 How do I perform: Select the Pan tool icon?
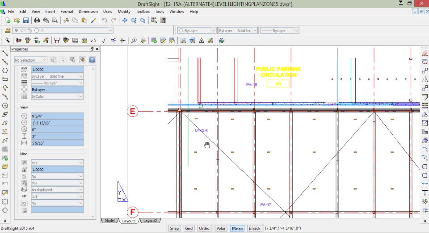tap(125, 20)
